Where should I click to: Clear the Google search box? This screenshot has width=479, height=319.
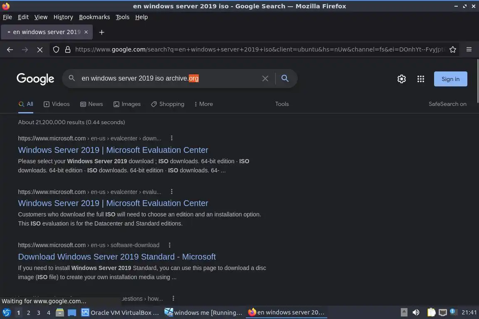(x=265, y=79)
